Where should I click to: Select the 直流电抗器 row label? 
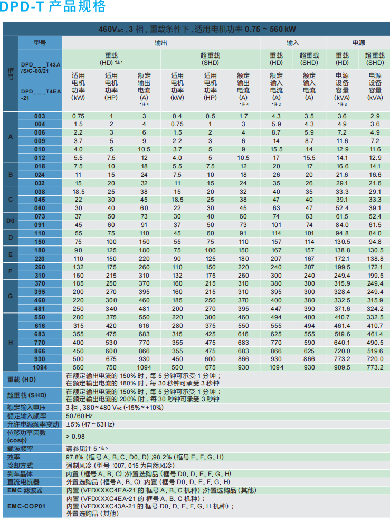click(24, 481)
